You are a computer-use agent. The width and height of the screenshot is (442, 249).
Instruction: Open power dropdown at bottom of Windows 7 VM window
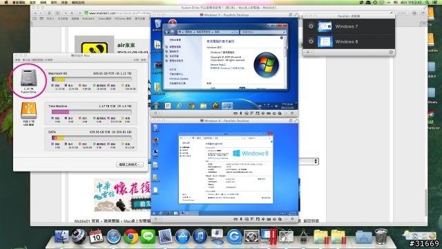coord(157,113)
